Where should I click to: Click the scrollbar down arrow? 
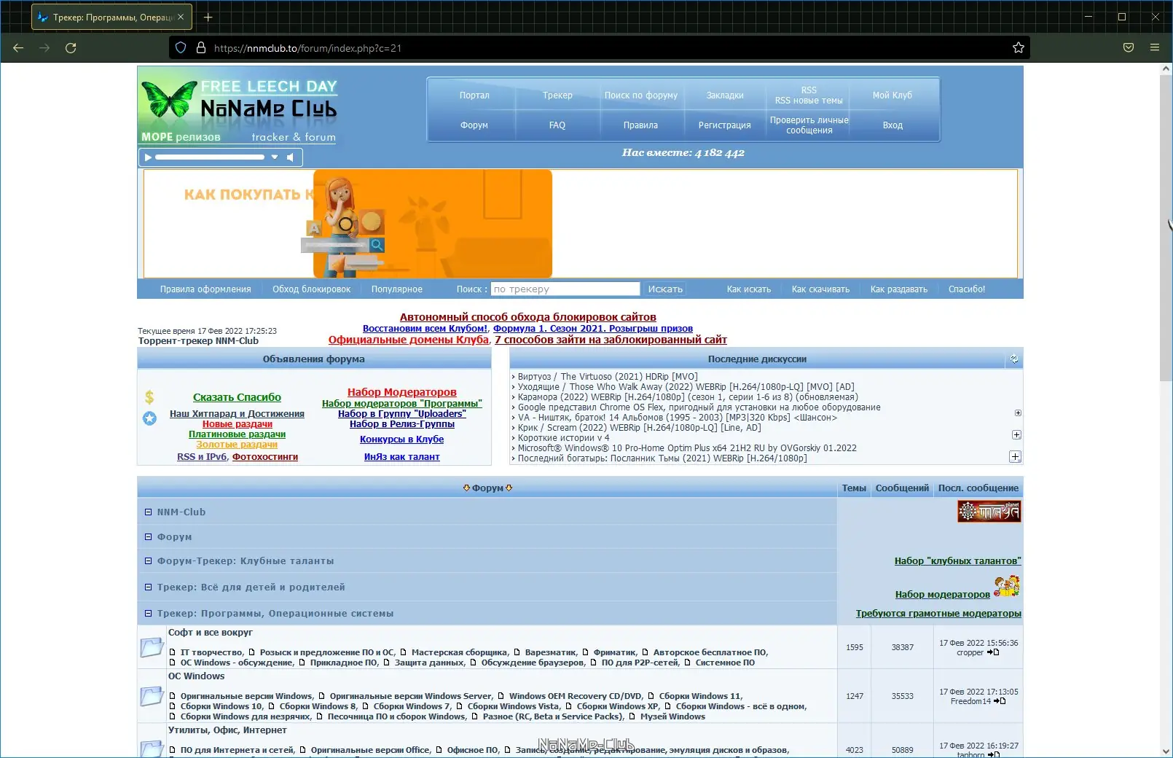pos(1166,751)
